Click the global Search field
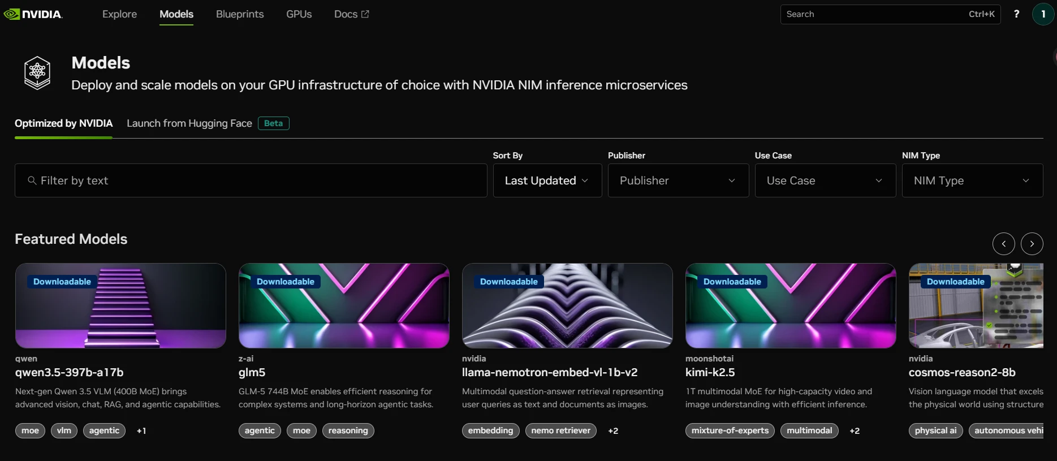The width and height of the screenshot is (1057, 461). [874, 14]
